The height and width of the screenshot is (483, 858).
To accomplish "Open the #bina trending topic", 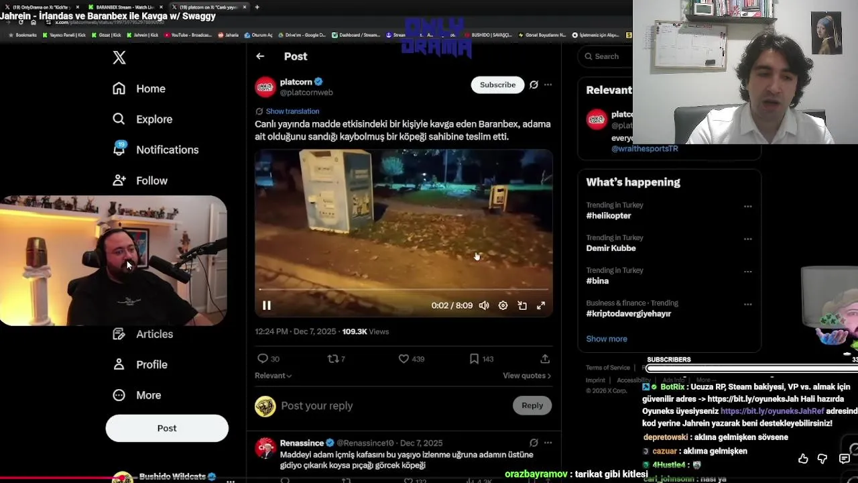I will coord(597,281).
